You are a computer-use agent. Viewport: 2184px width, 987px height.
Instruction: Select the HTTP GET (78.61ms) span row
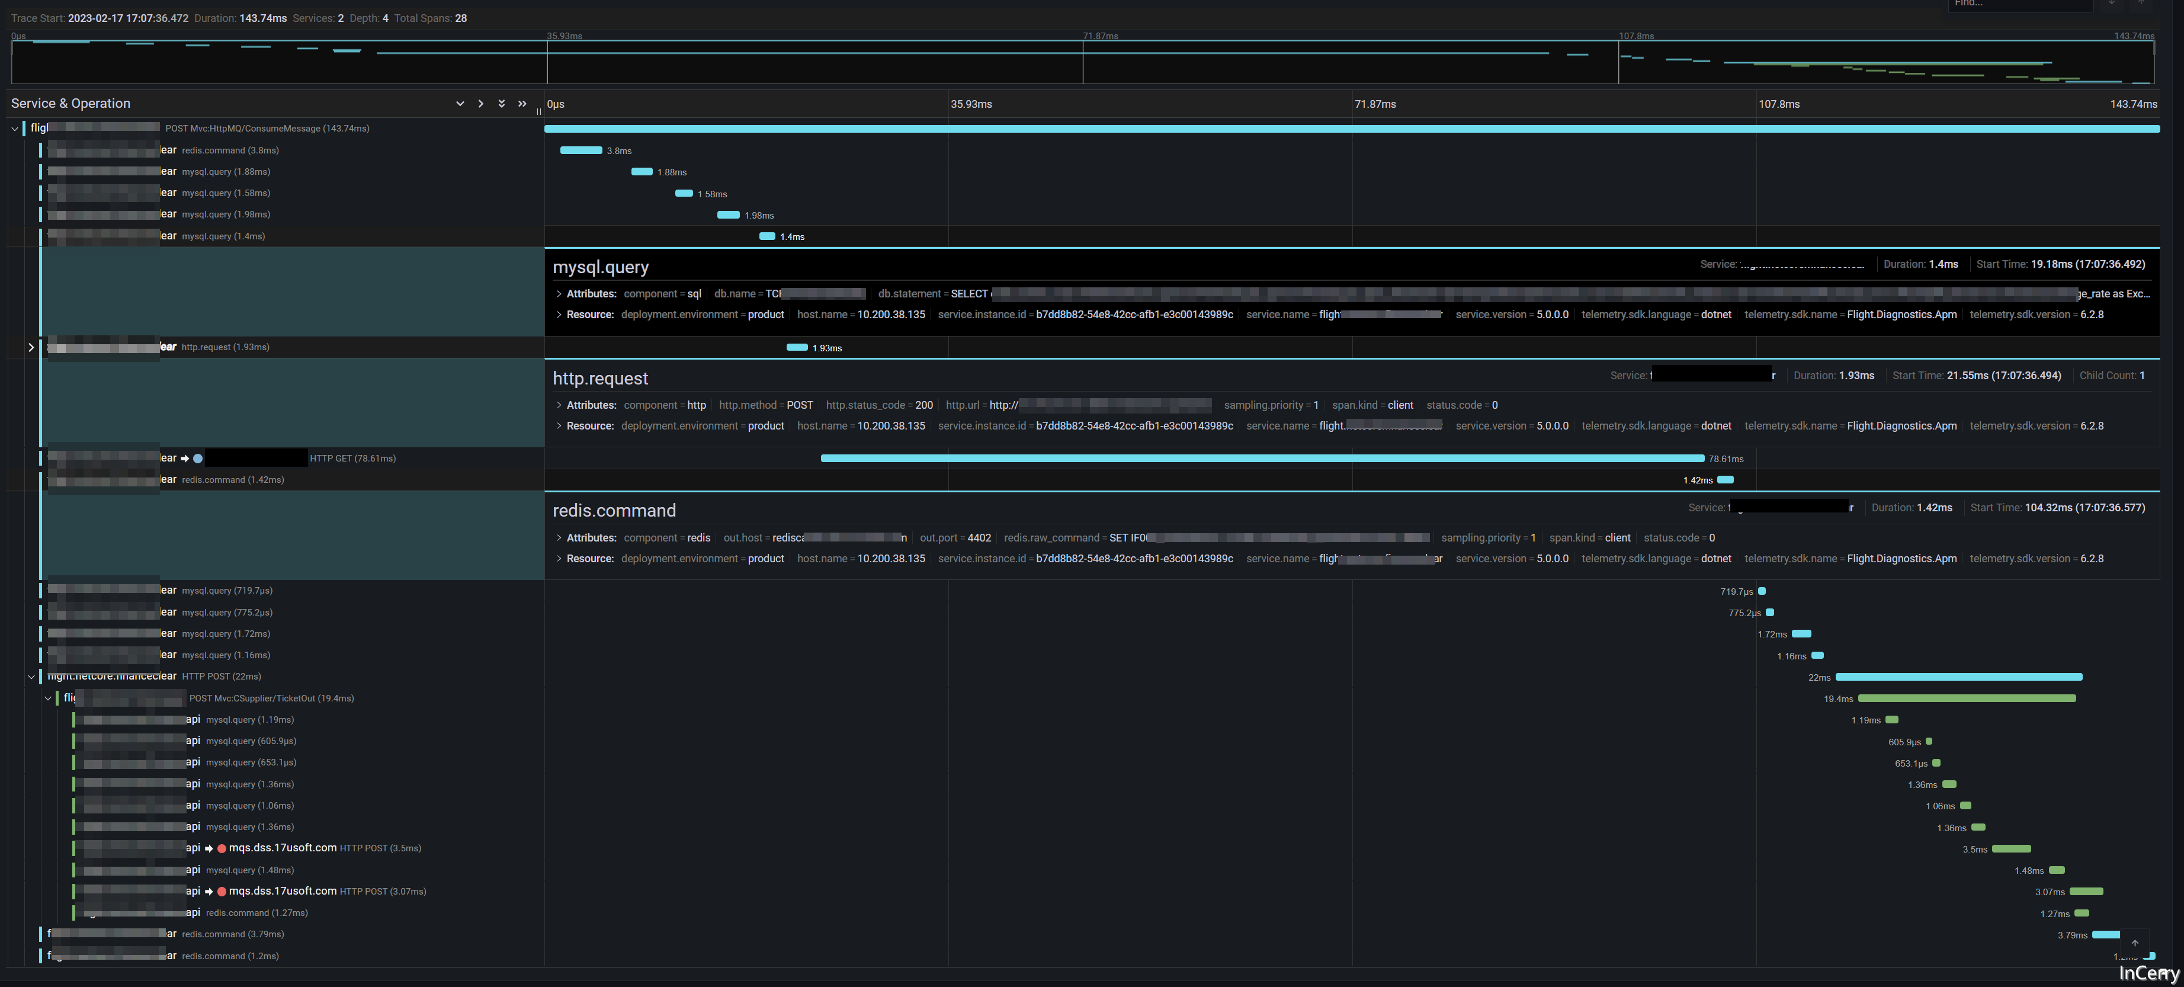352,459
